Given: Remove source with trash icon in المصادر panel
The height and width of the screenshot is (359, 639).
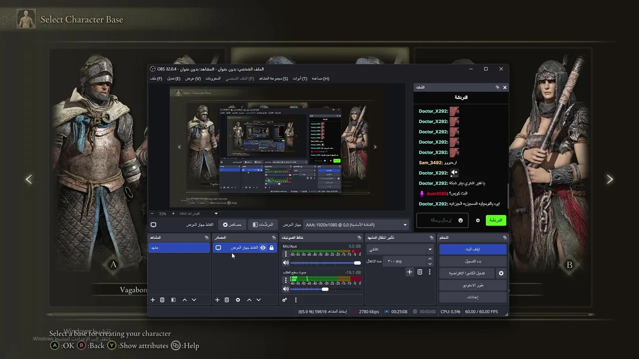Looking at the screenshot, I should [x=227, y=300].
